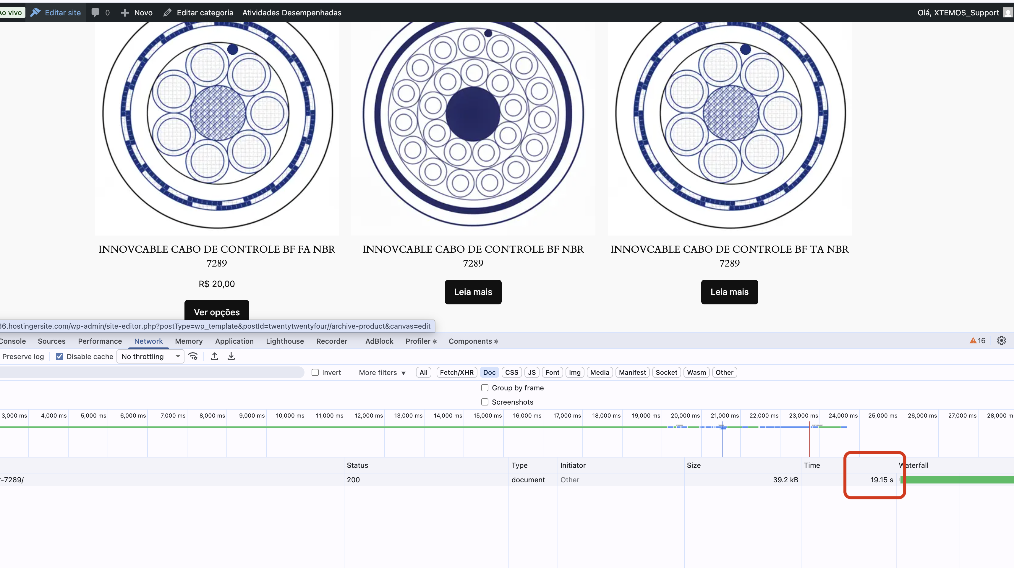The width and height of the screenshot is (1014, 568).
Task: Click the Editar categoria pencil icon
Action: click(x=167, y=13)
